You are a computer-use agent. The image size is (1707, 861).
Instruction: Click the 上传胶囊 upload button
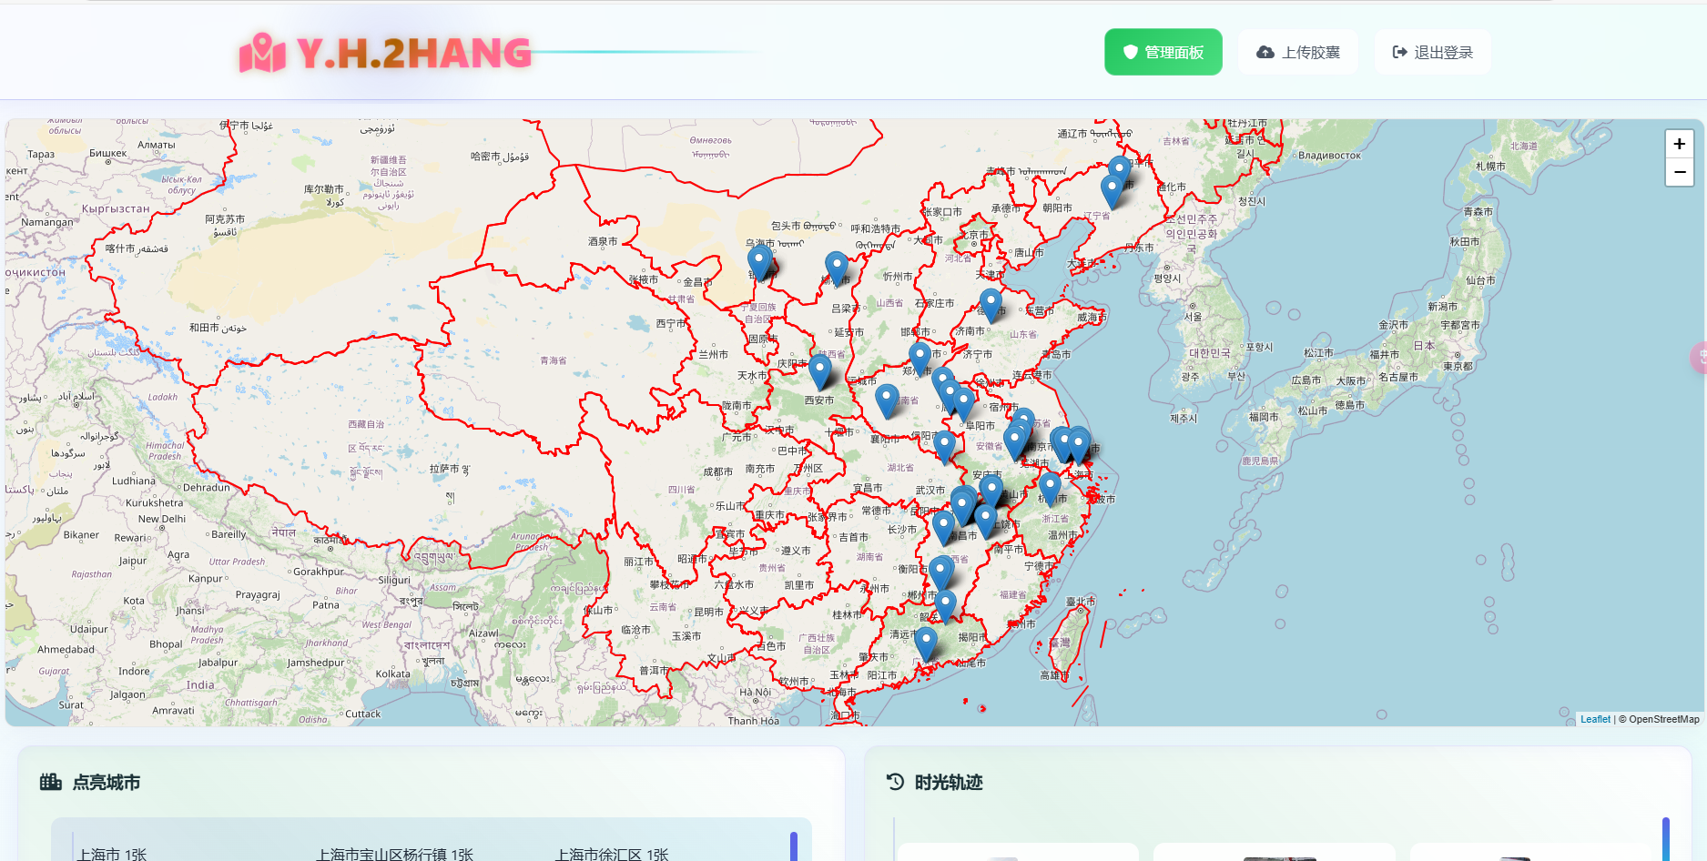(x=1297, y=52)
